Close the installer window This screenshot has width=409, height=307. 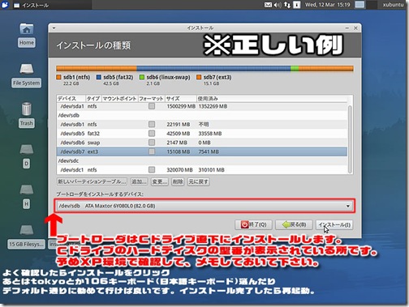[355, 28]
